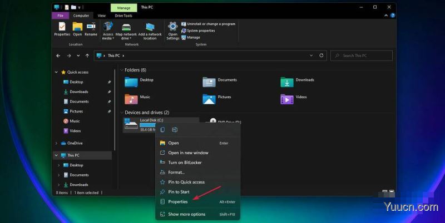Click This PC in address bar
The width and height of the screenshot is (445, 223).
click(x=114, y=55)
